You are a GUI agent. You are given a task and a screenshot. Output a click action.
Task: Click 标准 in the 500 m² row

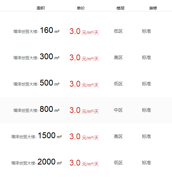146,84
